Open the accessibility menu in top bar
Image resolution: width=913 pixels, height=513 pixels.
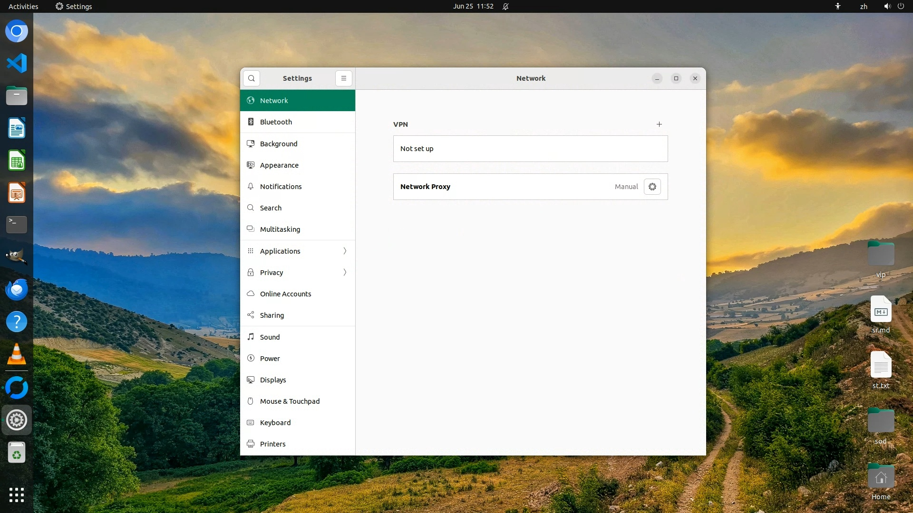837,6
